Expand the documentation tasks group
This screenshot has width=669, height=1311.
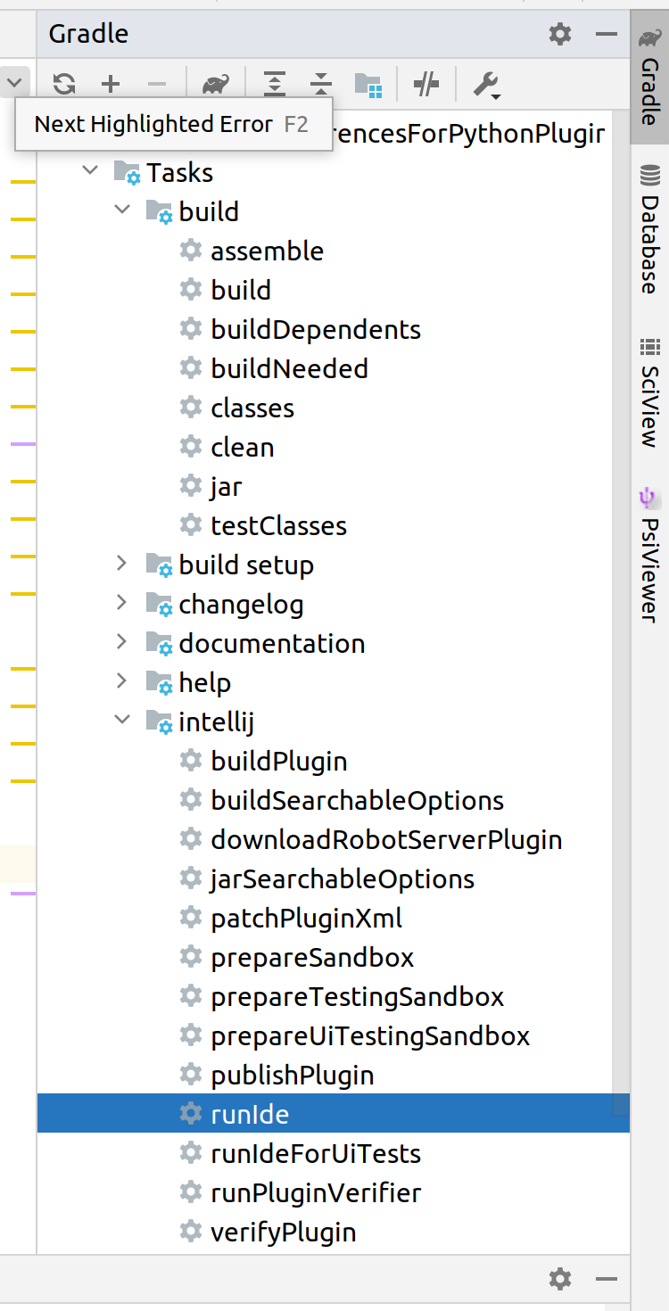(121, 642)
